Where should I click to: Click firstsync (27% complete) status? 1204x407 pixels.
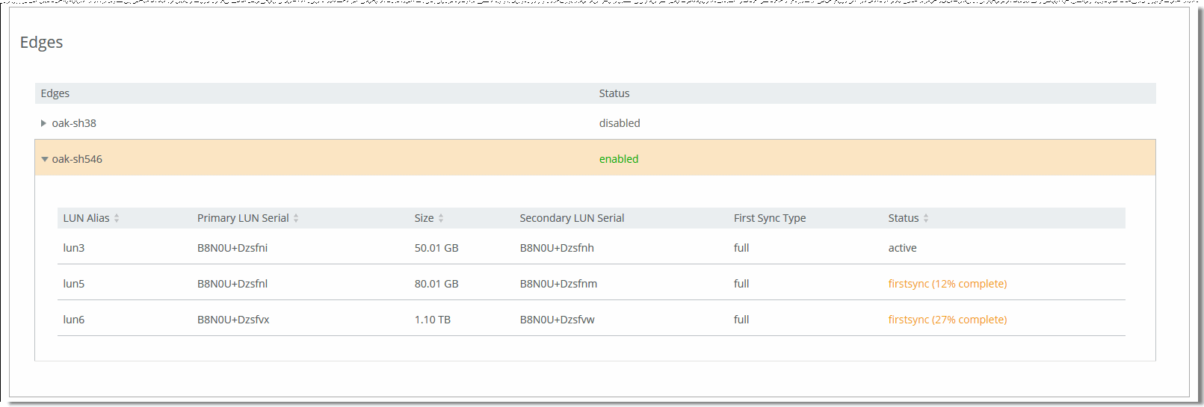[x=947, y=320]
